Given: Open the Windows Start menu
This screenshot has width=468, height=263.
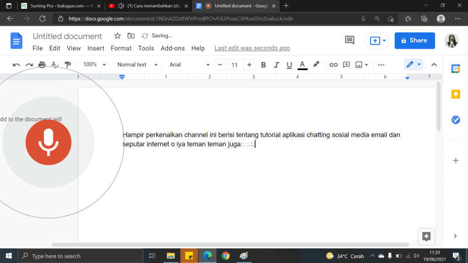Looking at the screenshot, I should (9, 256).
